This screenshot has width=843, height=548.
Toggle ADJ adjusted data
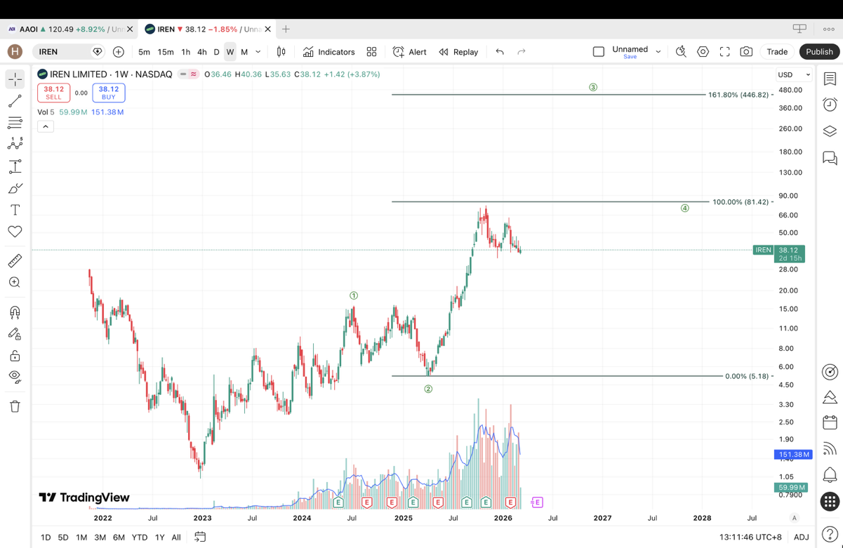click(801, 537)
